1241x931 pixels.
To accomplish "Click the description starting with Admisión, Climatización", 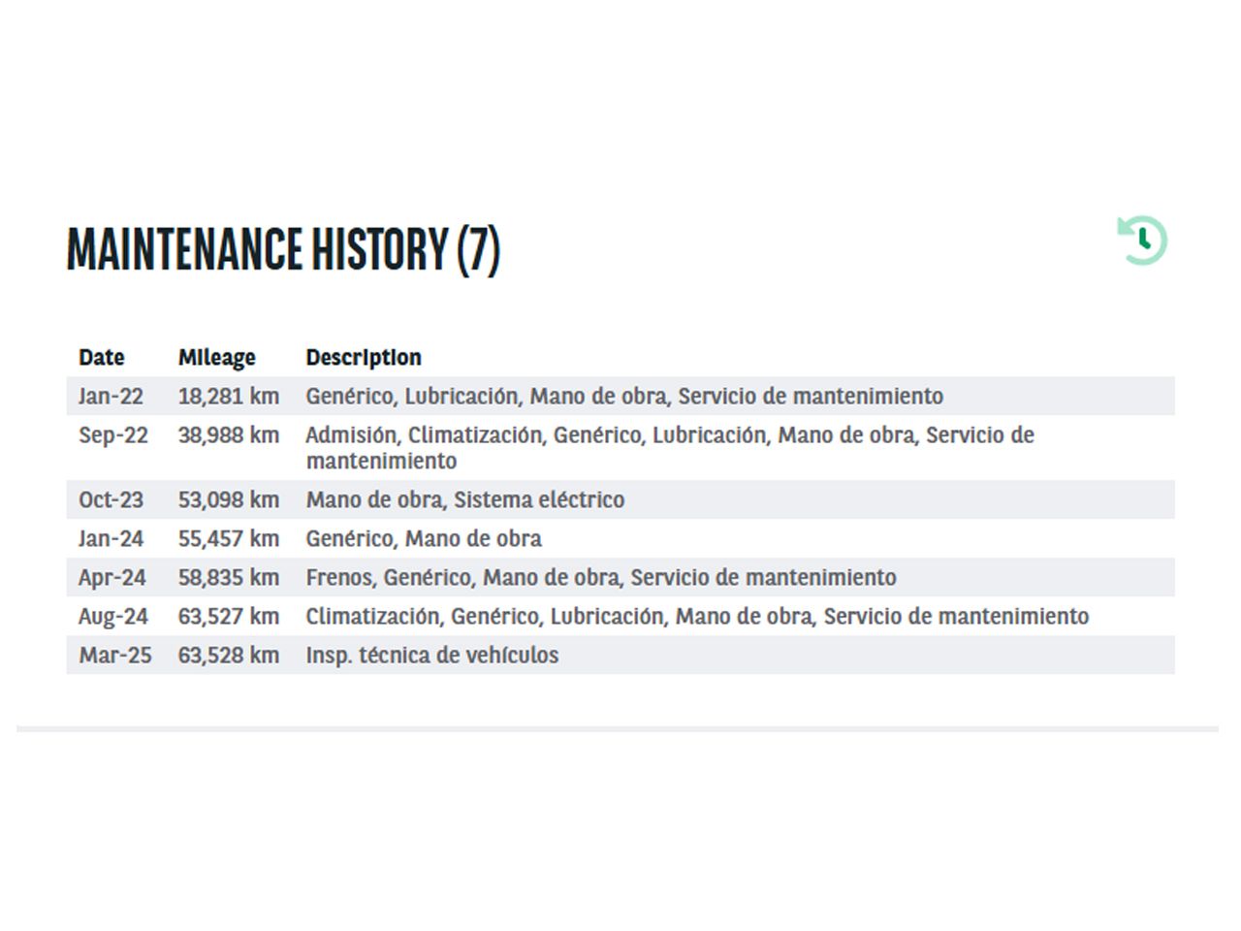I will (x=670, y=447).
